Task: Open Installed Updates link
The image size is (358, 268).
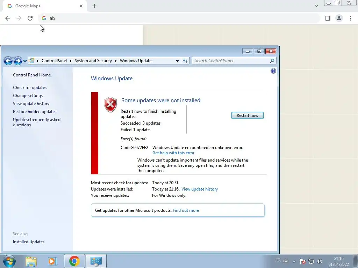Action: pos(29,242)
